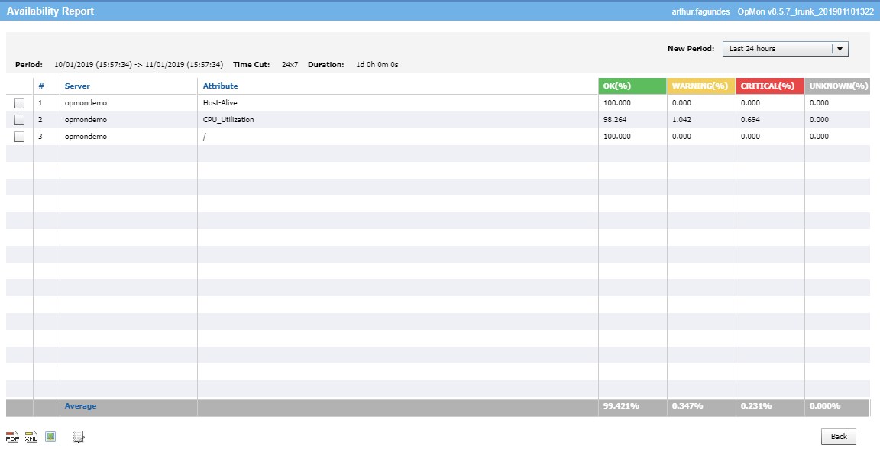Screen dimensions: 880x449
Task: Click the arthur.fagundes username
Action: point(701,11)
